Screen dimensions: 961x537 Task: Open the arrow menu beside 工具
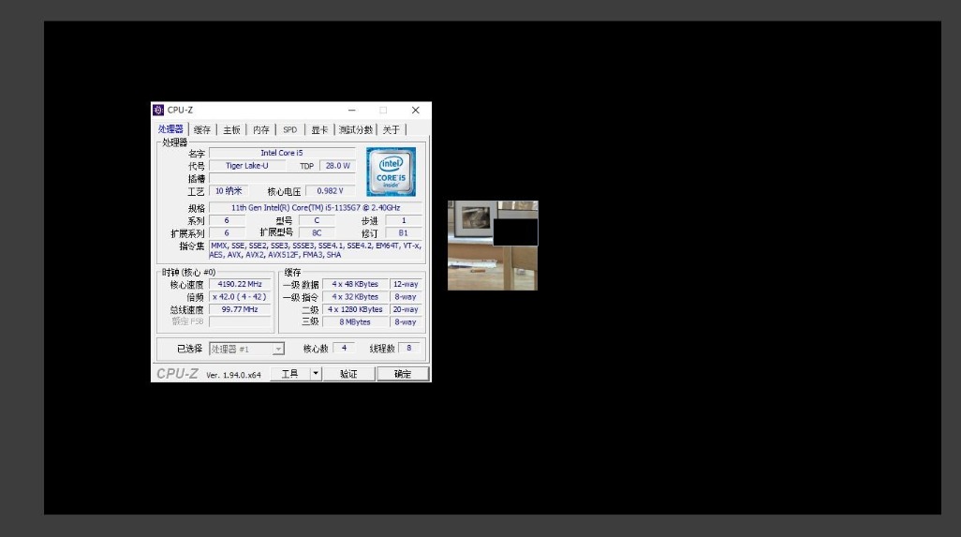point(316,374)
